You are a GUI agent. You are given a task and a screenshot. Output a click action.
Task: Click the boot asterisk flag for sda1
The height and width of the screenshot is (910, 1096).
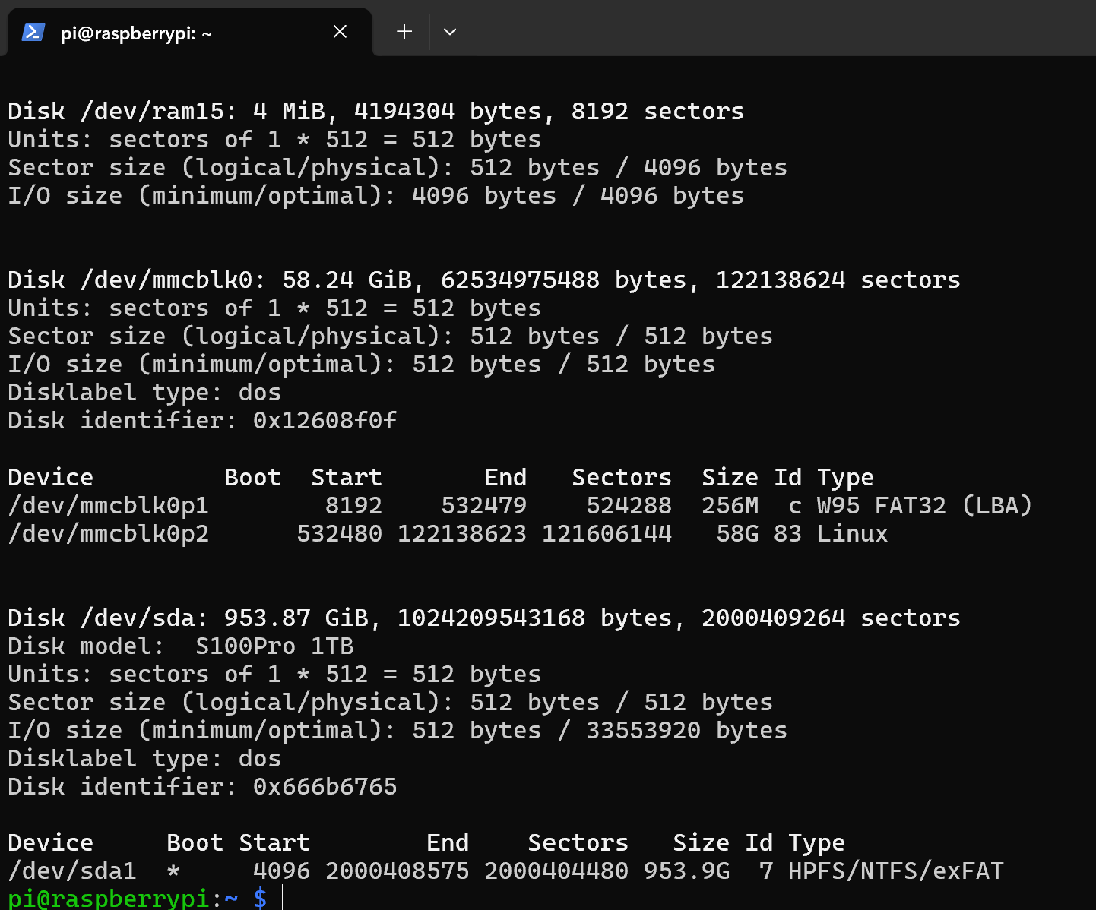click(173, 871)
